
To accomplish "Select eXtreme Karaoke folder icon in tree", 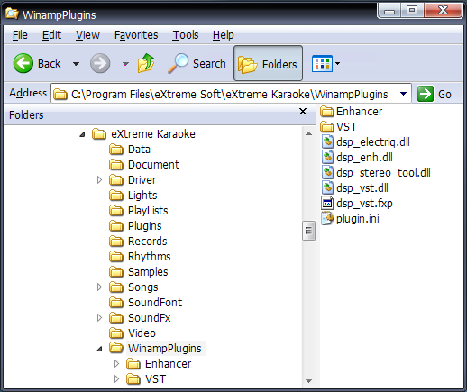I will click(x=99, y=134).
